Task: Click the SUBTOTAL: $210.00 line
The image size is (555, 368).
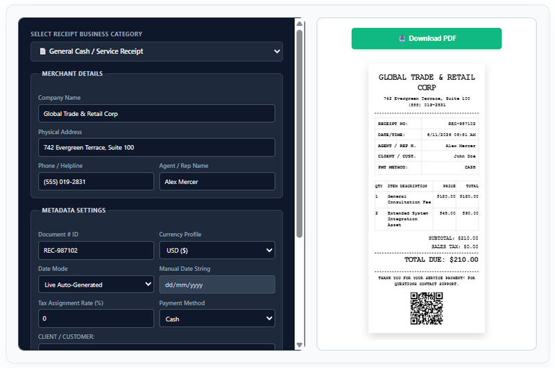Action: [x=453, y=238]
